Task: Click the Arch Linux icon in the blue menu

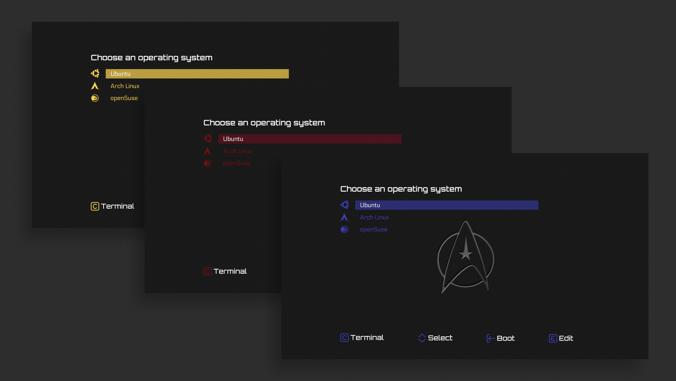Action: click(344, 217)
